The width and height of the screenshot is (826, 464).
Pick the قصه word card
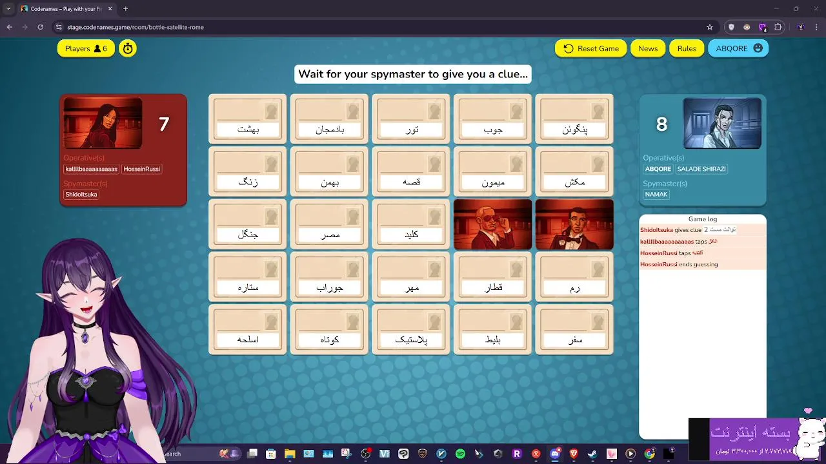tap(411, 171)
